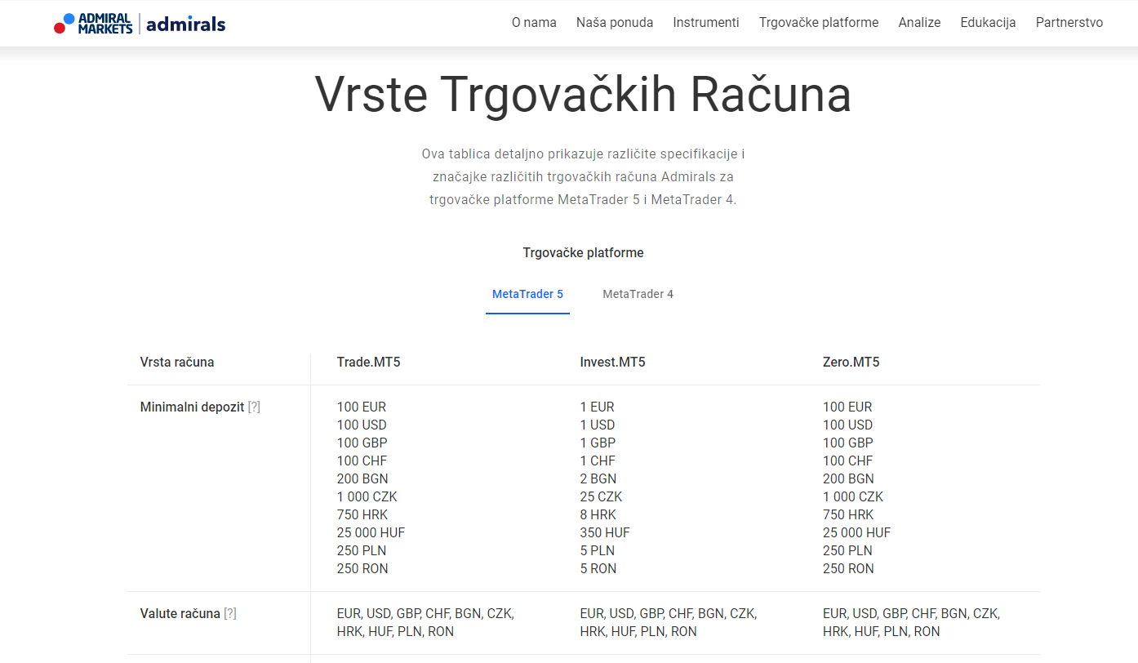Image resolution: width=1138 pixels, height=663 pixels.
Task: Click the Valute računa row label
Action: pos(180,613)
